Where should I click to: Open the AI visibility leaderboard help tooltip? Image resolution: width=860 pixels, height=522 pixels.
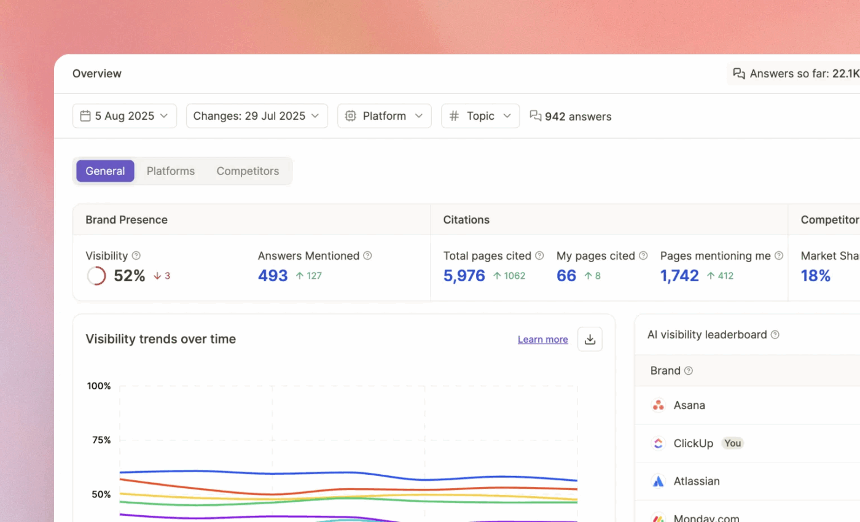775,335
